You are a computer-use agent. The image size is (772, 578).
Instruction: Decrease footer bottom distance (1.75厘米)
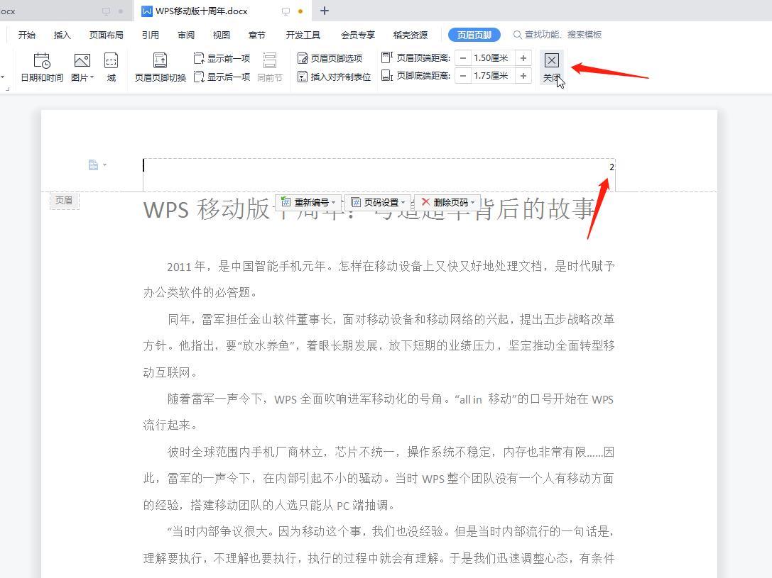(x=463, y=76)
